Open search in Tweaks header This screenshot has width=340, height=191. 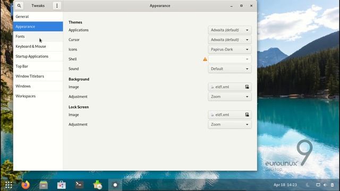coord(19,6)
